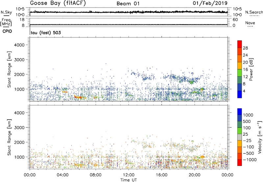
Task: Click the bright blue bottom power colorbar segment
Action: (240, 94)
